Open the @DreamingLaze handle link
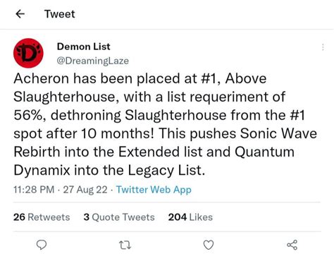Viewport: 334px width, 256px height. pyautogui.click(x=93, y=61)
